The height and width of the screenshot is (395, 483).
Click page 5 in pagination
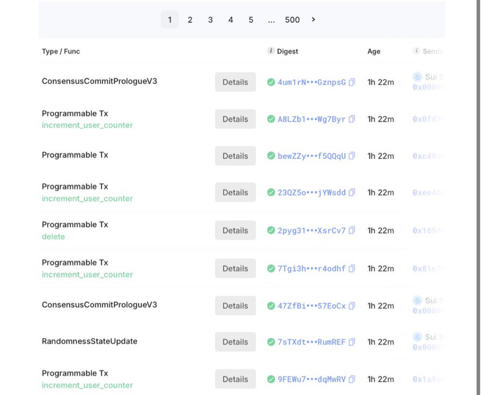251,20
